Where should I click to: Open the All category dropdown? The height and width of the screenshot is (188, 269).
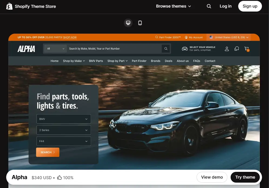tap(55, 49)
